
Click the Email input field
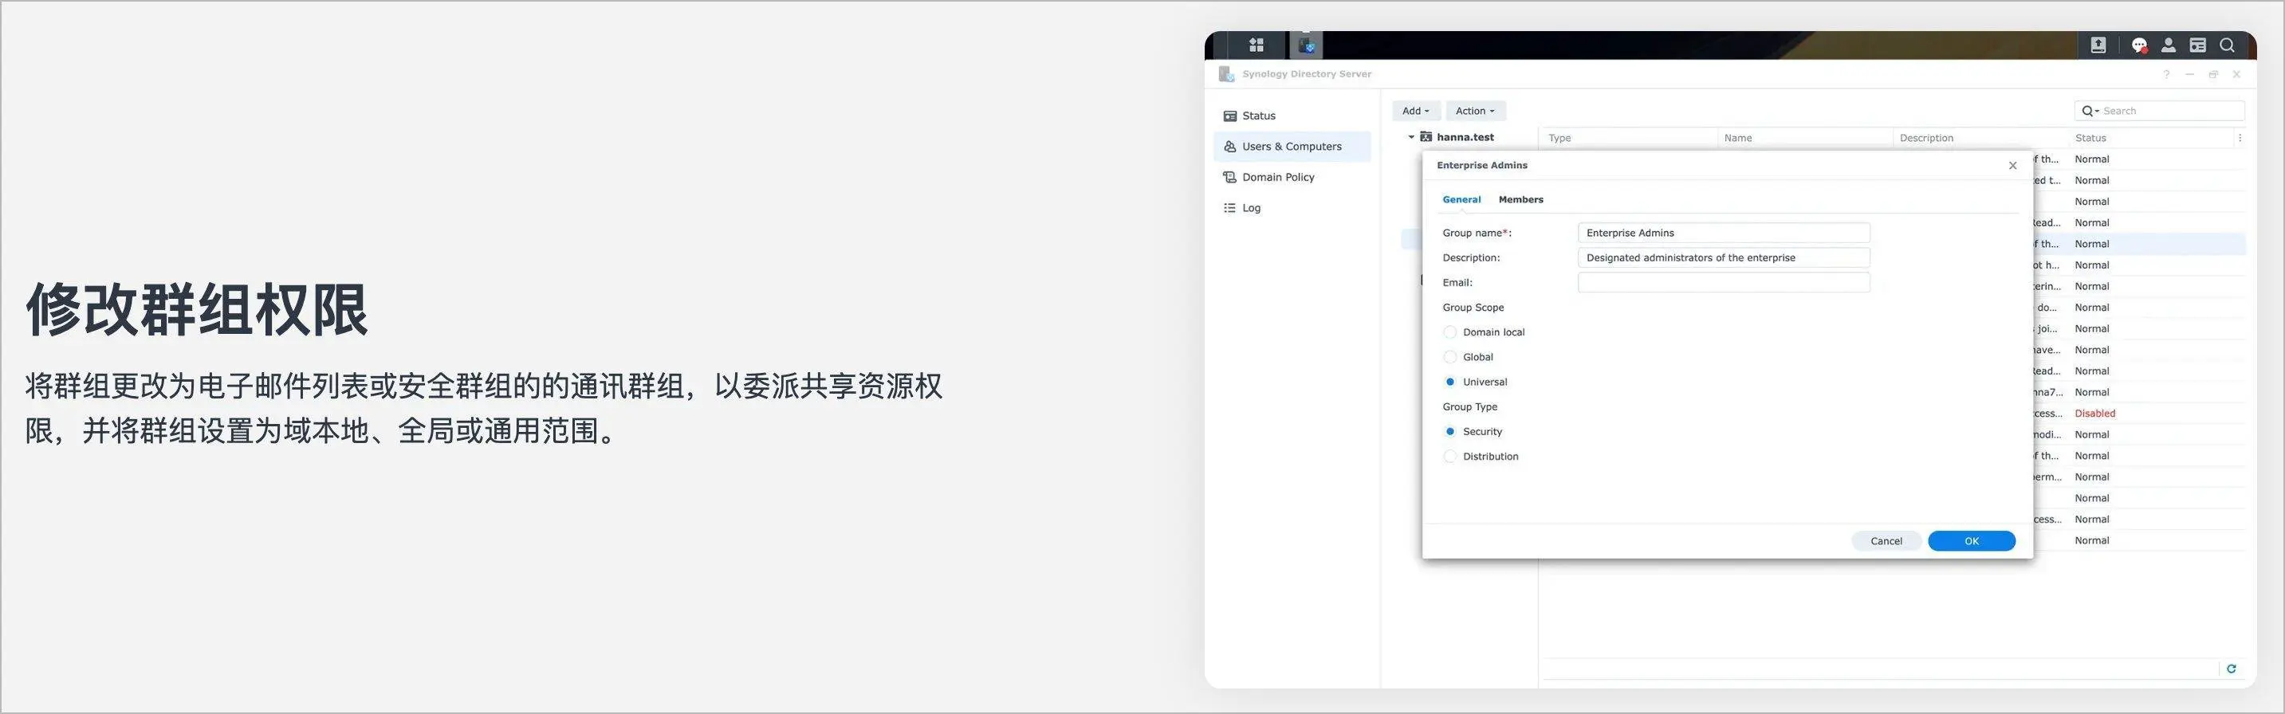tap(1723, 283)
